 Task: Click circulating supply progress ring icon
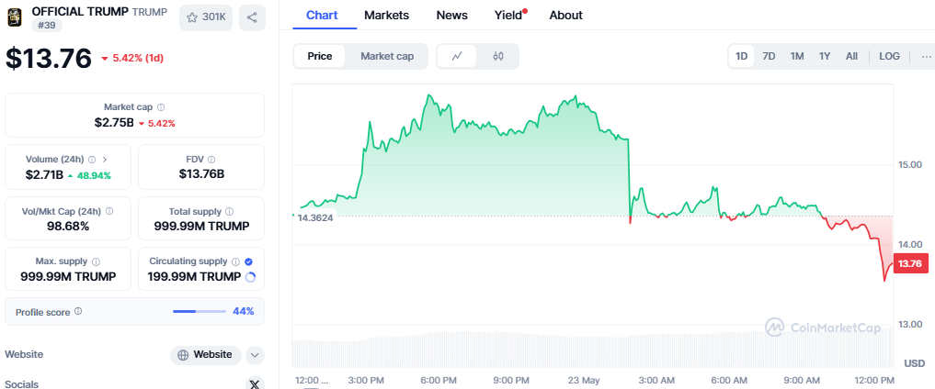point(250,276)
